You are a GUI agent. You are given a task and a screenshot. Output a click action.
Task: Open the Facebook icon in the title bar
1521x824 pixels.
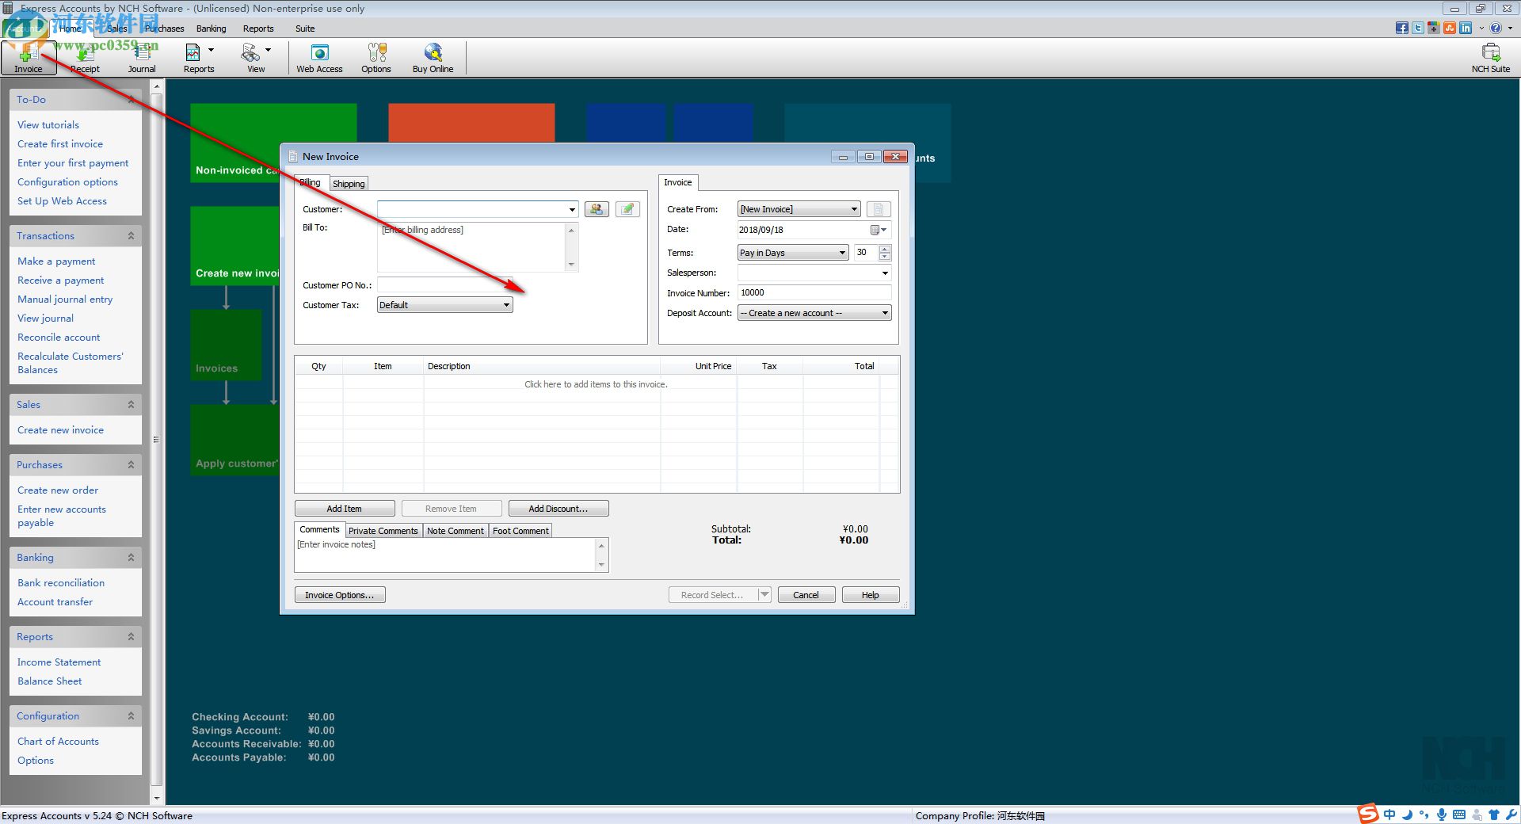(x=1401, y=28)
